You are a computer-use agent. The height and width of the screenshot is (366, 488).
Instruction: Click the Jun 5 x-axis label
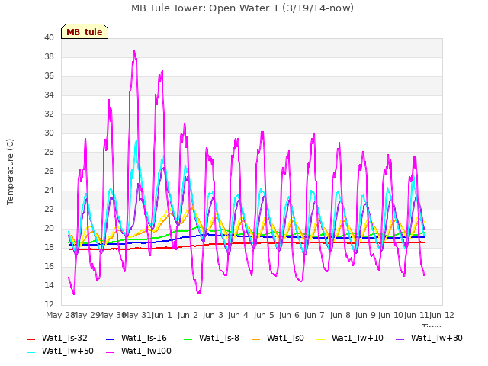coord(264,315)
